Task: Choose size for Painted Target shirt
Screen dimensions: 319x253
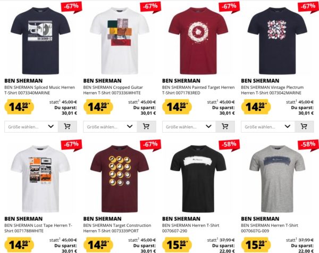Action: pyautogui.click(x=189, y=127)
